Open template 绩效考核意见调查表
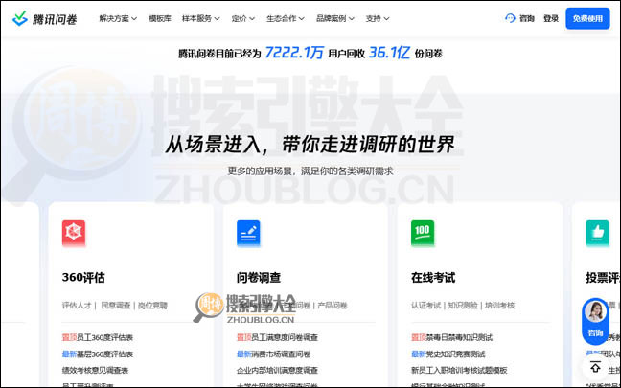 95,370
